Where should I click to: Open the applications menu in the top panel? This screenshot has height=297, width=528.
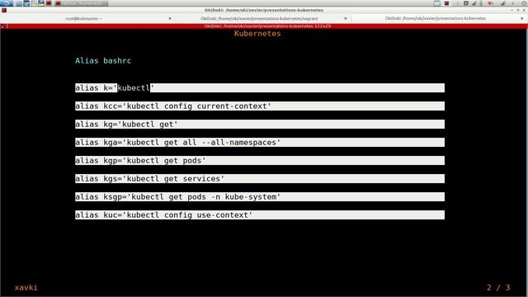tap(7, 3)
